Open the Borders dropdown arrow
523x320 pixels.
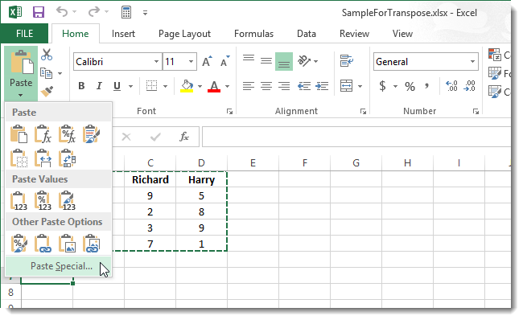[166, 86]
